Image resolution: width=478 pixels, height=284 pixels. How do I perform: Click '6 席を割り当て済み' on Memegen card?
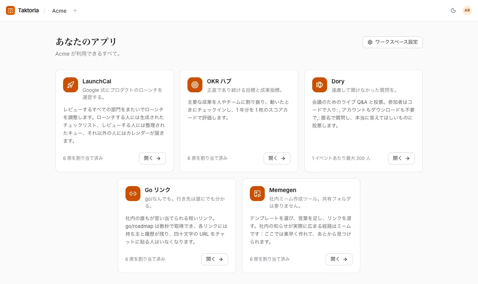(x=270, y=259)
